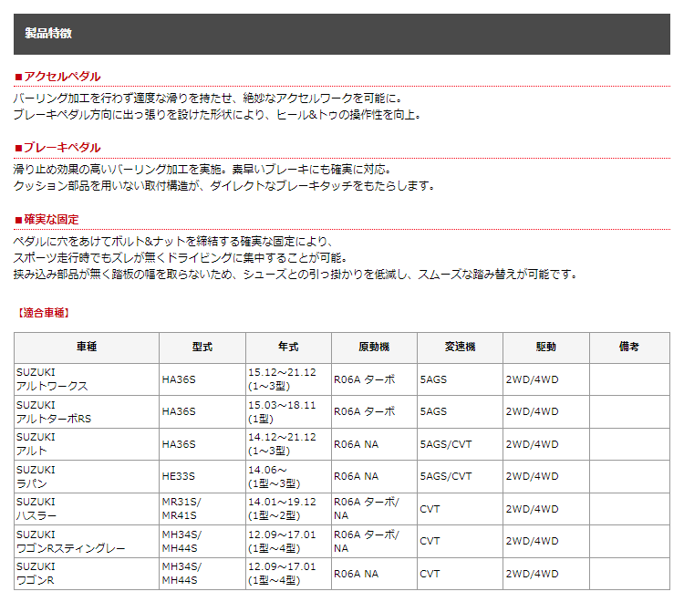This screenshot has height=602, width=684.
Task: Select the SUZUKI ワゴンRスティングレー vehicle cell
Action: pyautogui.click(x=87, y=542)
